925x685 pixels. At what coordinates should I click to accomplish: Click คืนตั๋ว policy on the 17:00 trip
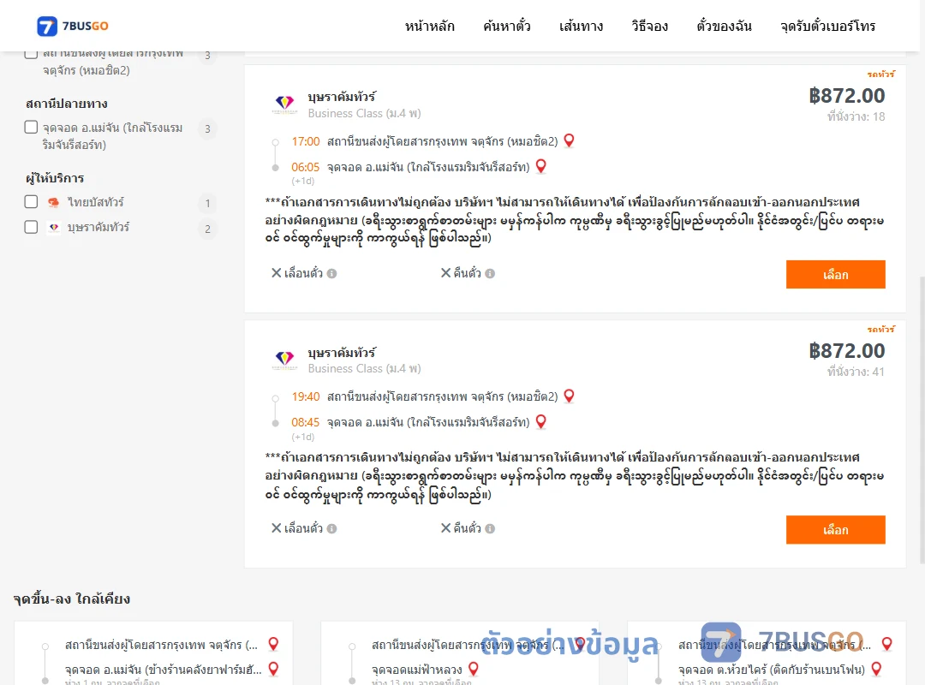(x=468, y=273)
